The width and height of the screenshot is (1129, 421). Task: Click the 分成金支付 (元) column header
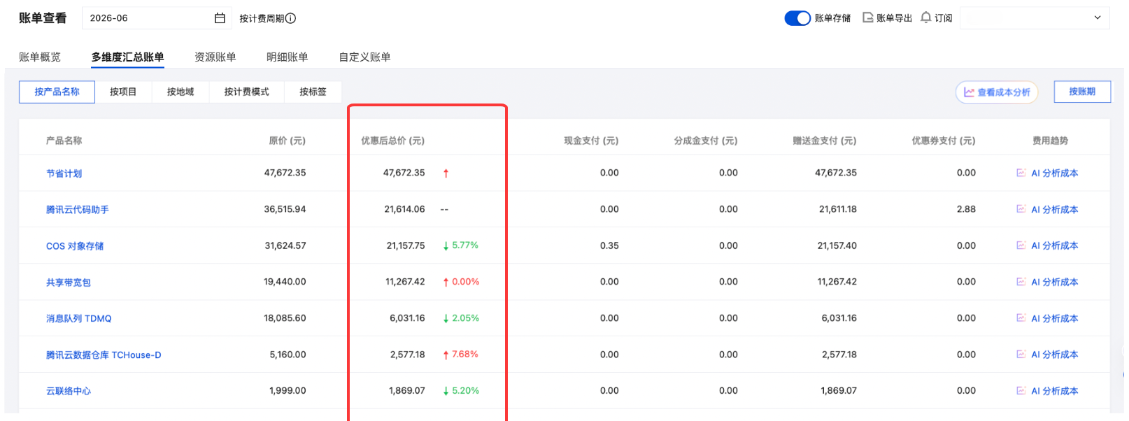706,141
